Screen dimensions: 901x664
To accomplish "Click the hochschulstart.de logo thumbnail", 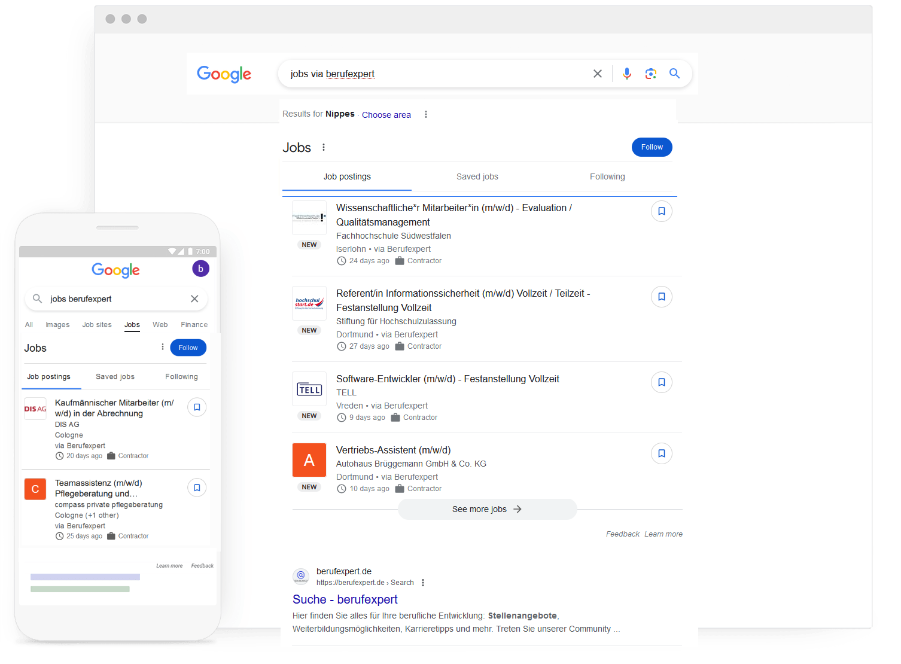I will click(x=309, y=303).
